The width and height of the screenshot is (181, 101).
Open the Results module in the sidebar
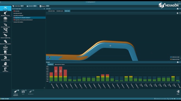click(x=5, y=19)
